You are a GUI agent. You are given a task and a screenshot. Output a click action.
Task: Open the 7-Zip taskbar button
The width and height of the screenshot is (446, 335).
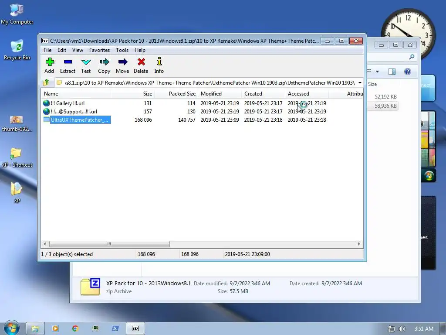click(135, 328)
